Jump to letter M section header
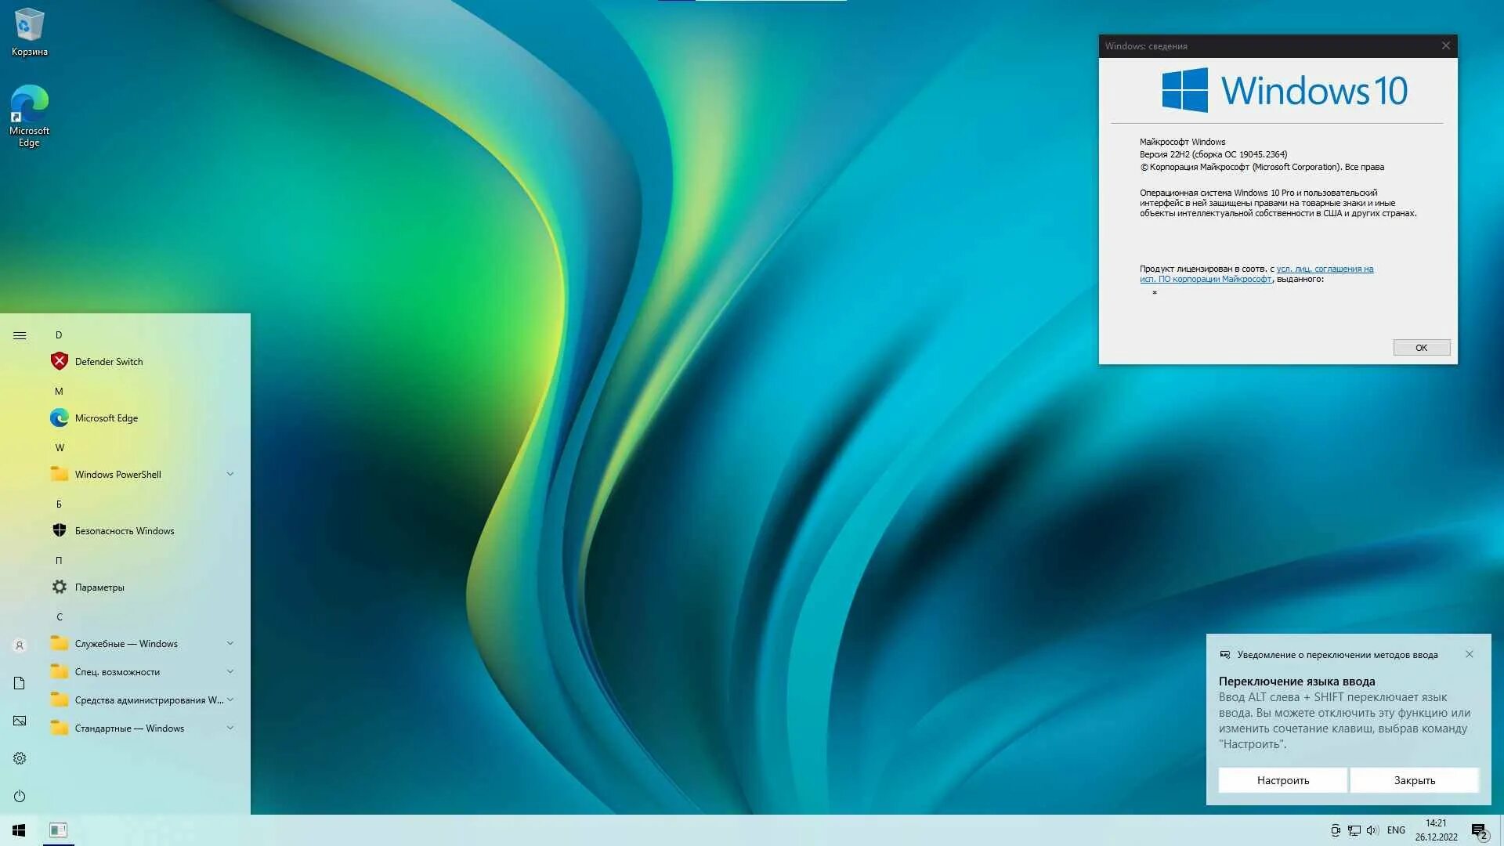 [x=59, y=392]
